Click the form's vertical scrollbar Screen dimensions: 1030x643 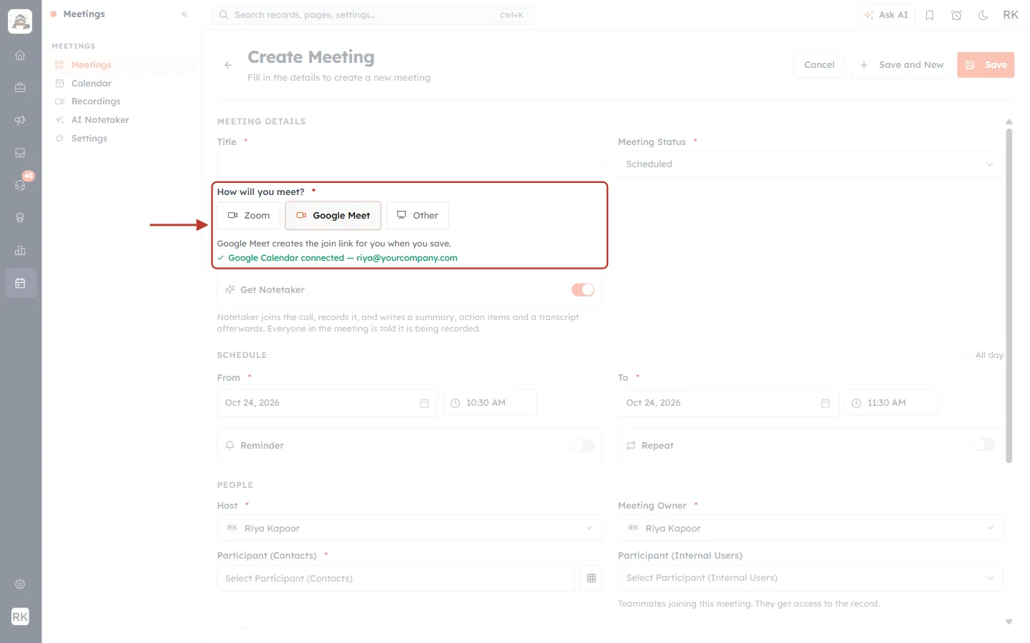[1009, 294]
